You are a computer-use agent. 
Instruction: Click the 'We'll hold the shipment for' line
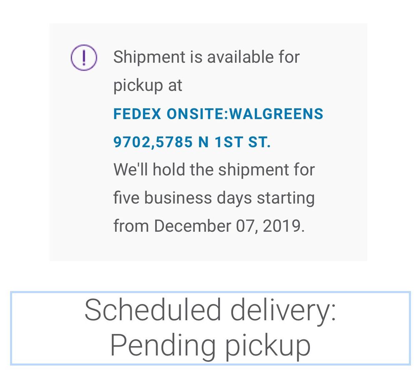coord(214,170)
